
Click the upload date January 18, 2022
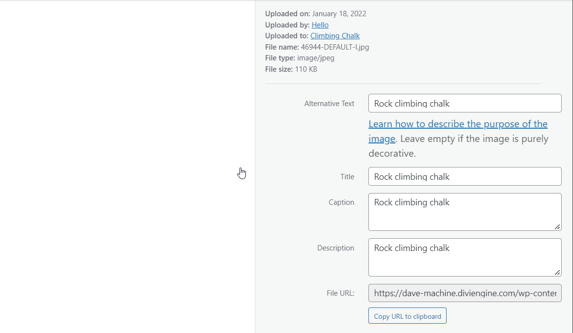339,14
